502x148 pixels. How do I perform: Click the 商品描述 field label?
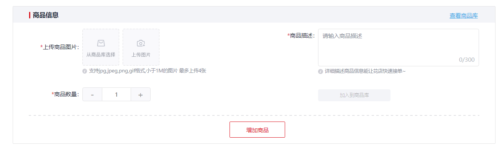(301, 36)
